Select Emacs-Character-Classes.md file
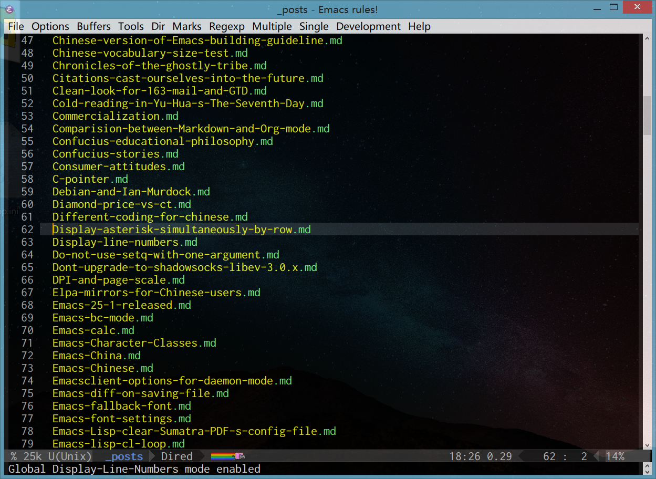Screen dimensions: 656x479 click(134, 343)
